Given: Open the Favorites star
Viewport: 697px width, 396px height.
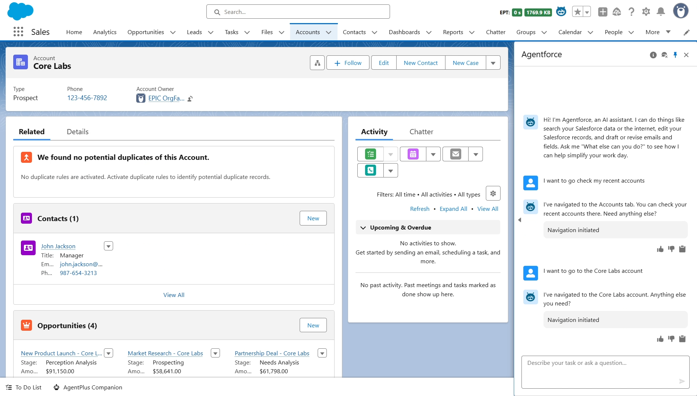Looking at the screenshot, I should 577,12.
